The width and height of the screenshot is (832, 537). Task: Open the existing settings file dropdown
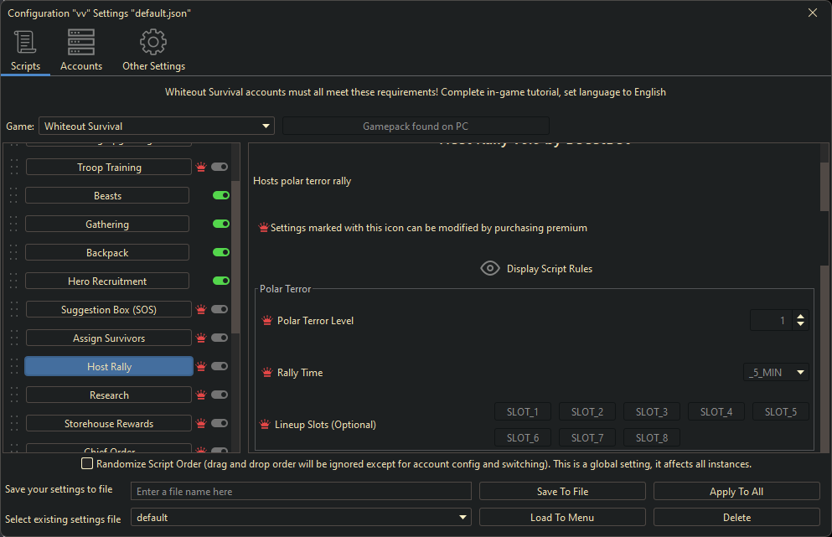[x=301, y=518]
